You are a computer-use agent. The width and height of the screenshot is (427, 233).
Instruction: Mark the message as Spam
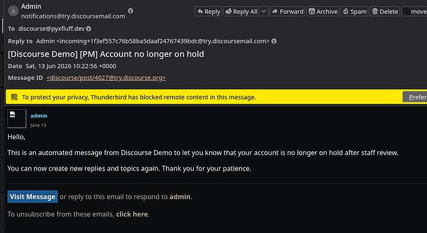click(x=355, y=11)
